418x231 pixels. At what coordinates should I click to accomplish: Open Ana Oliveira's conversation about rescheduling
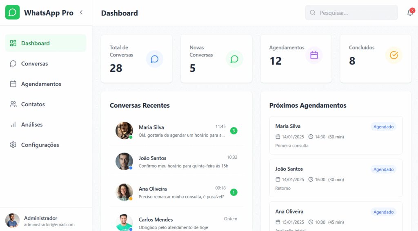(x=176, y=192)
